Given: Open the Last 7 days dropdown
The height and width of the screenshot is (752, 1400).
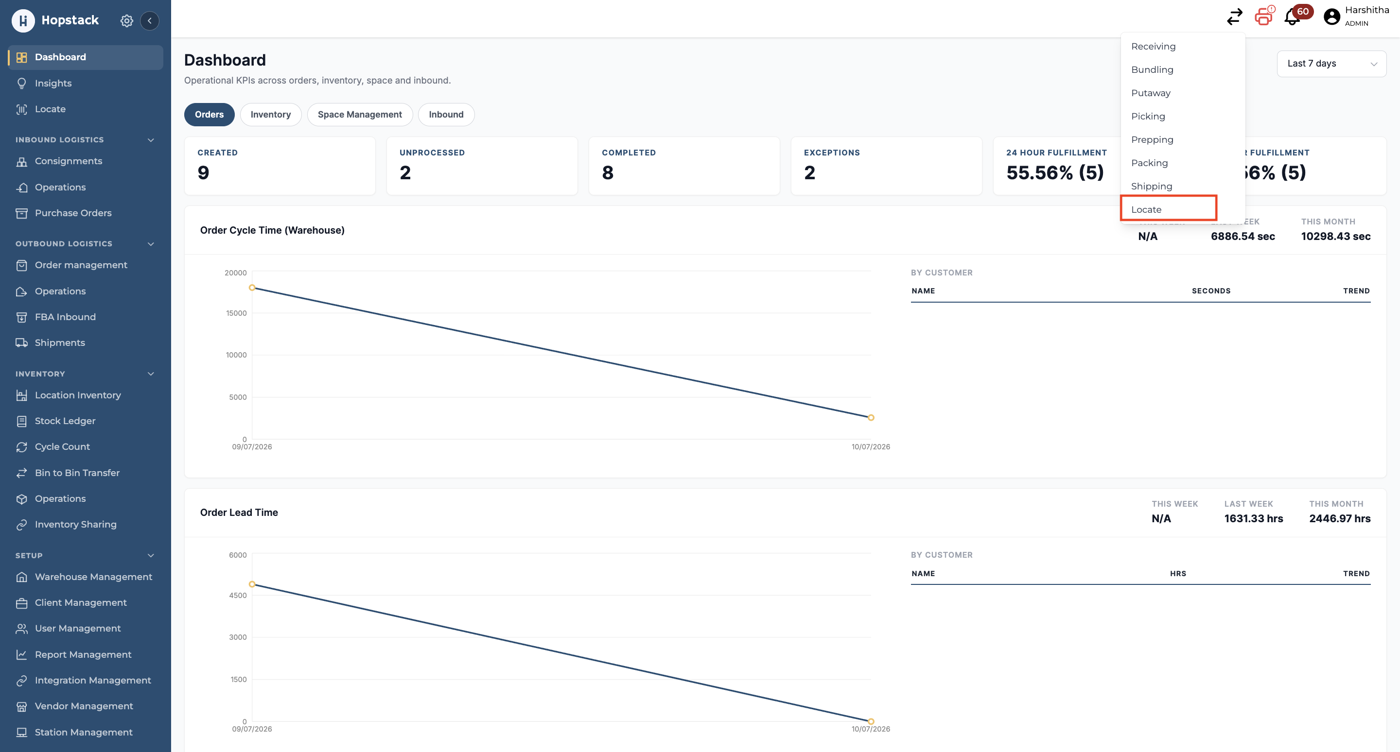Looking at the screenshot, I should click(1331, 64).
